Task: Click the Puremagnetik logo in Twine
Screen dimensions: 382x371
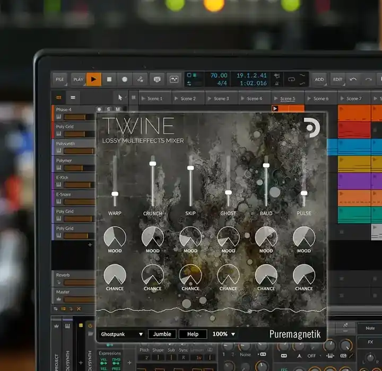Action: pos(295,334)
